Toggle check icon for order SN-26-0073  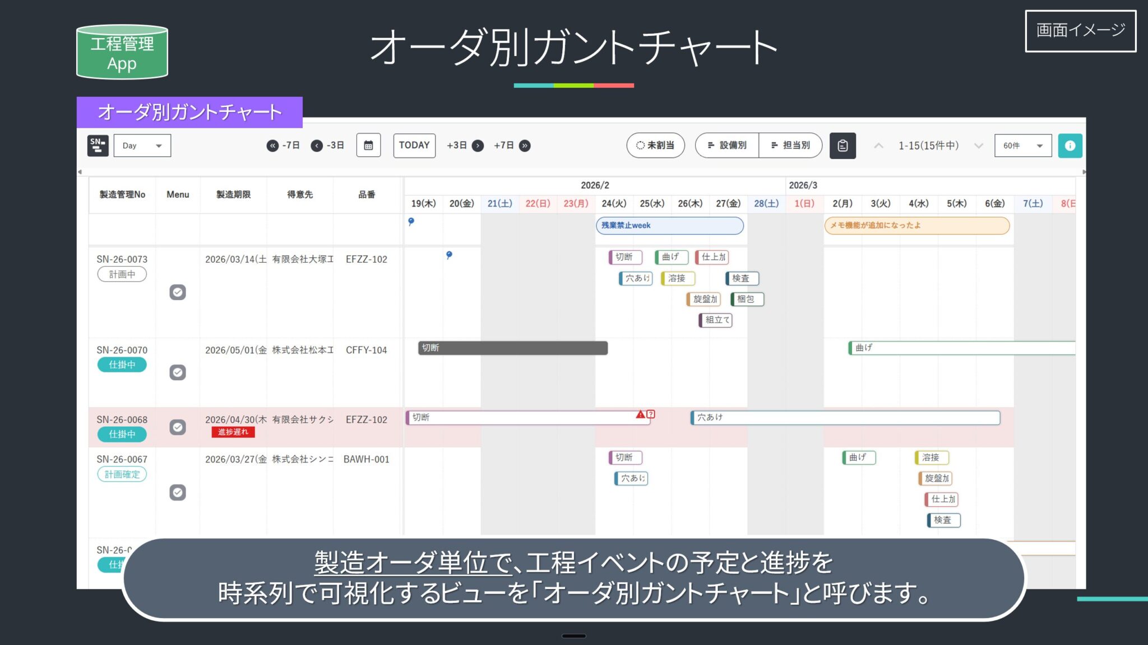[x=178, y=292]
